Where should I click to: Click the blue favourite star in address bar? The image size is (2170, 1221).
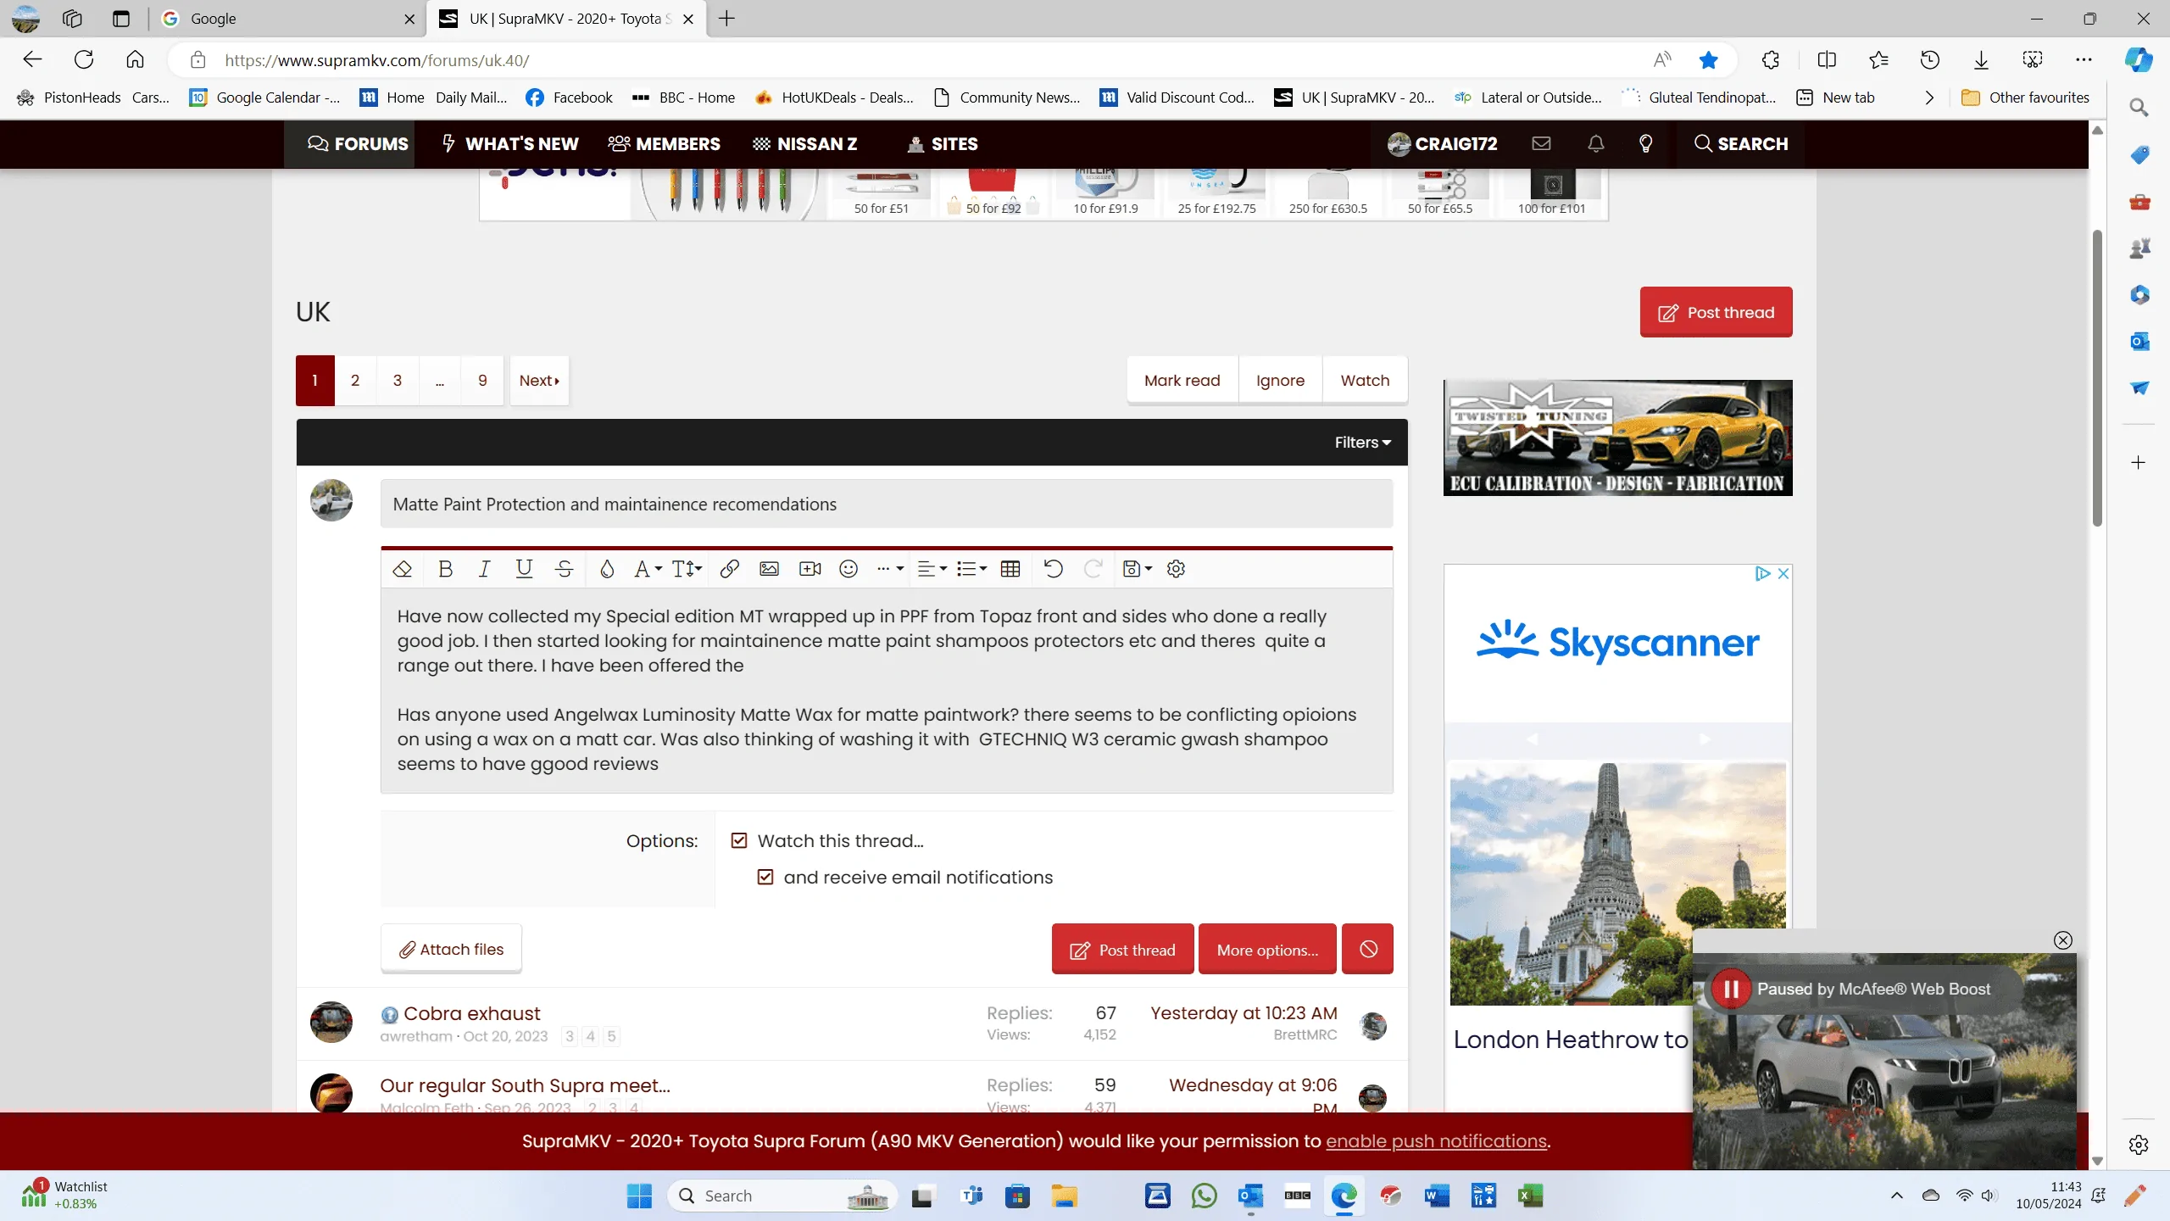pos(1708,59)
